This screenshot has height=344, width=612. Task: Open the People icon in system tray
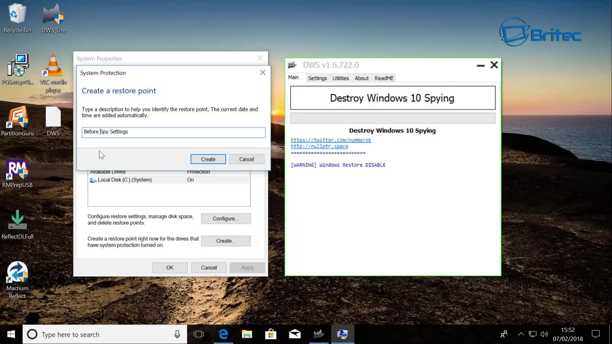coord(503,334)
